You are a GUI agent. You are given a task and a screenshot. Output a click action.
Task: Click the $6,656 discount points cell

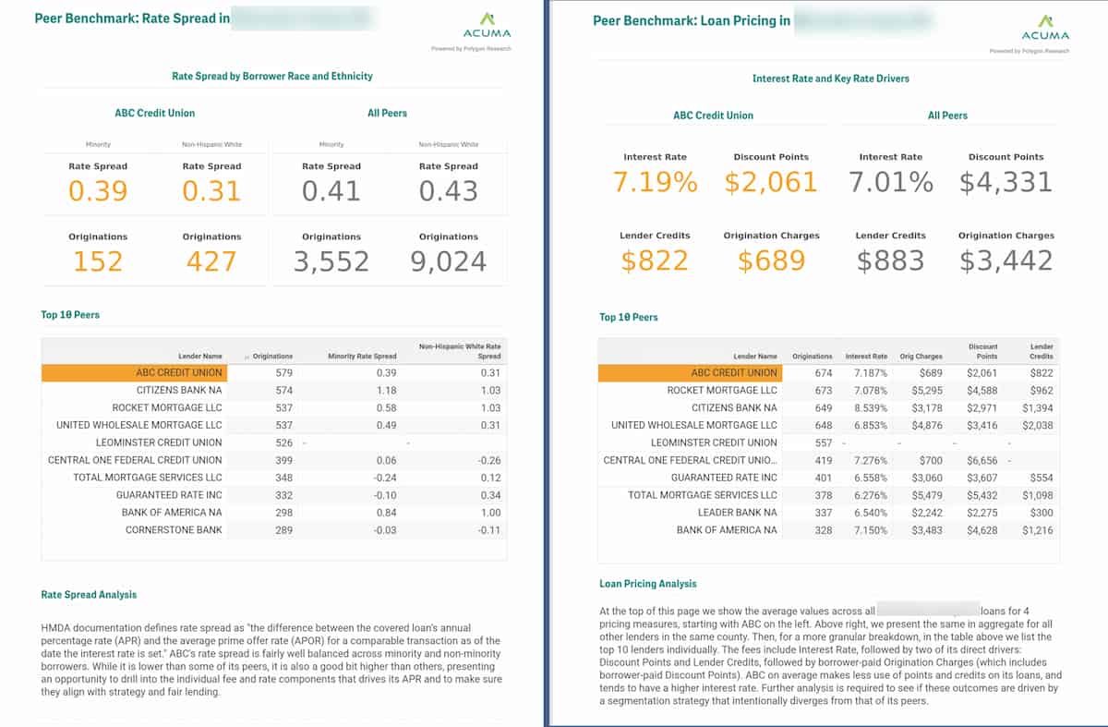(982, 460)
